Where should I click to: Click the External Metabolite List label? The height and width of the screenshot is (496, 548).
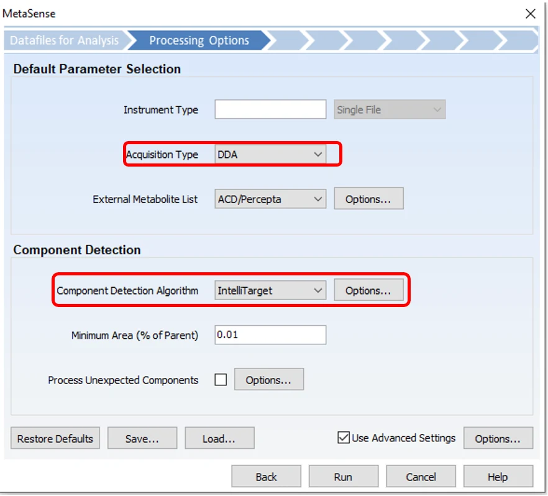(x=145, y=200)
